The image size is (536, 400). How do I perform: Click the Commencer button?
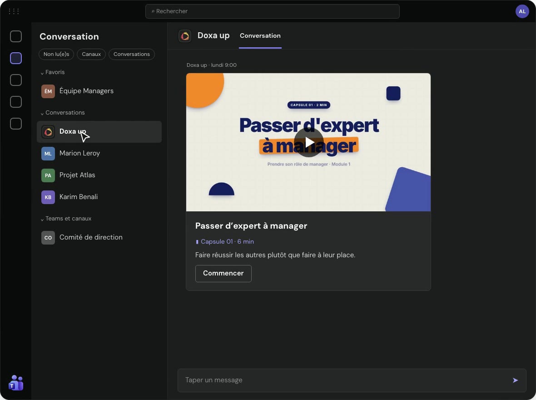tap(223, 273)
